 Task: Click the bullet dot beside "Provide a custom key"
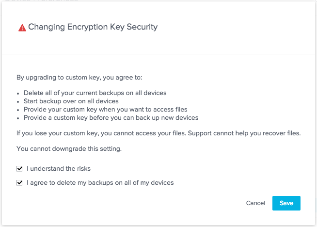[x=18, y=118]
